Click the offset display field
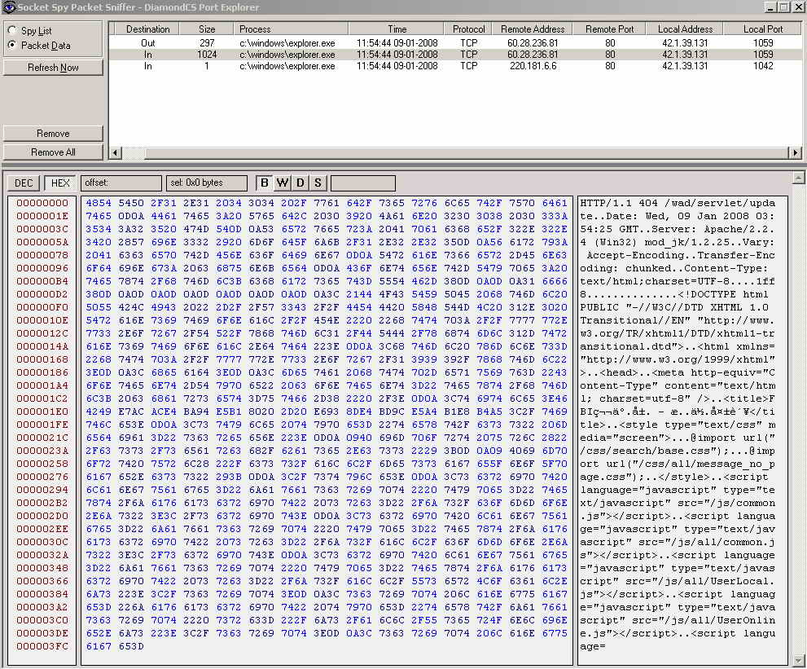The image size is (807, 669). tap(121, 183)
